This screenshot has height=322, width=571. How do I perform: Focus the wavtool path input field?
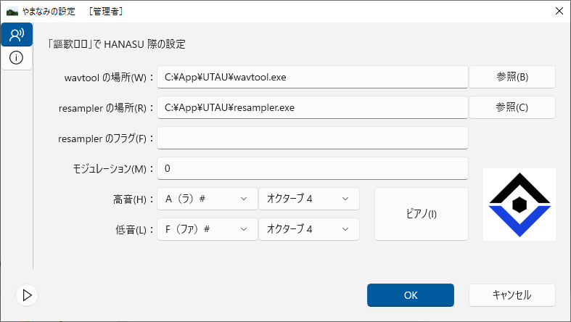(x=313, y=77)
